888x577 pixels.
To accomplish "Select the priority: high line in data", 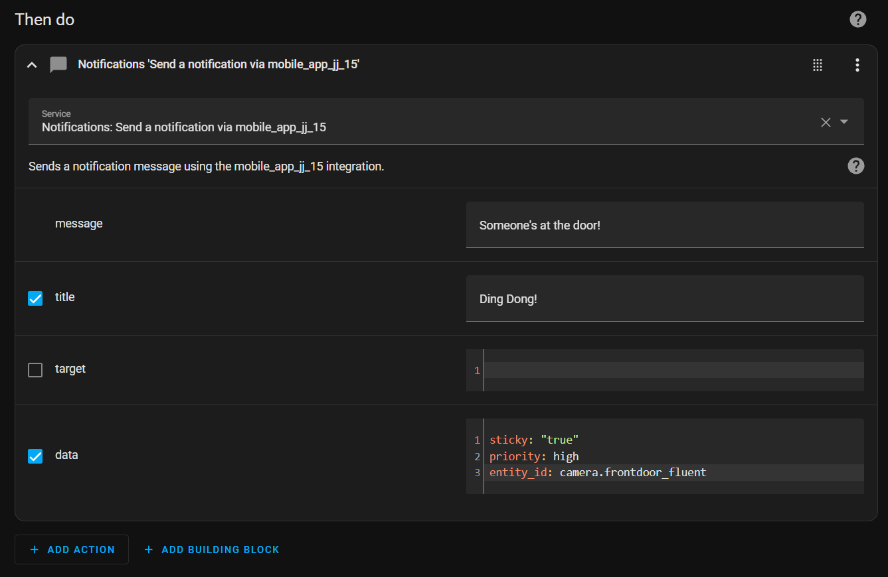I will point(534,456).
